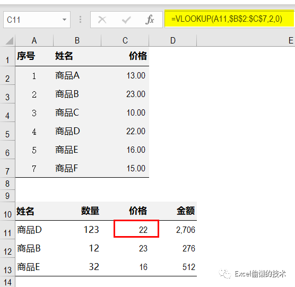The height and width of the screenshot is (287, 295).
Task: Select column A header
Action: [x=34, y=40]
